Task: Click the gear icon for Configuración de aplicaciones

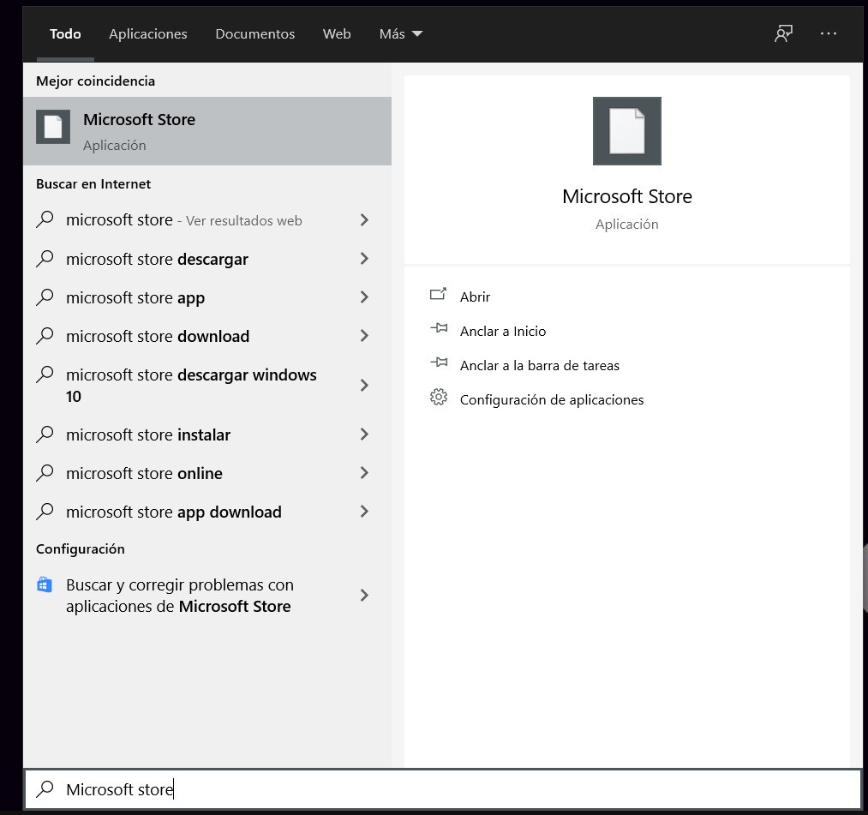Action: pyautogui.click(x=439, y=398)
